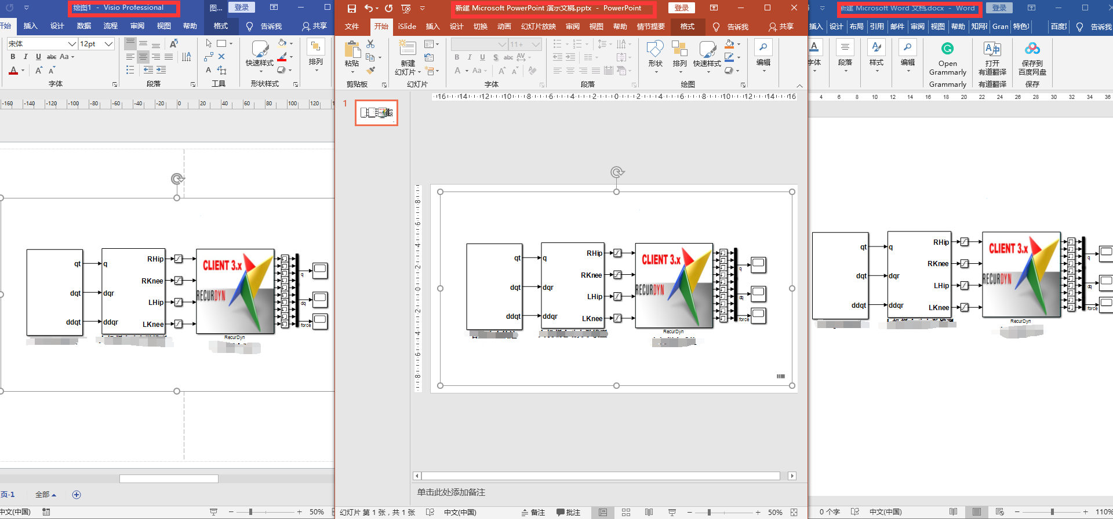Toggle bold in PowerPoint font group
This screenshot has width=1113, height=519.
(x=457, y=57)
